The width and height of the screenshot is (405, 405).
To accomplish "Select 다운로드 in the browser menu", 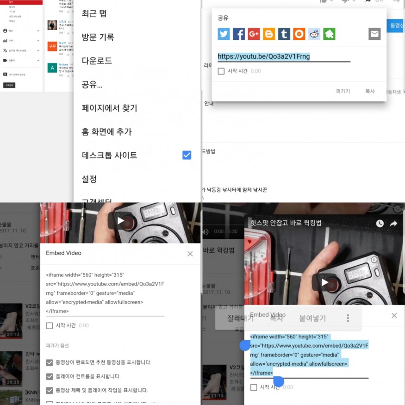I will tap(97, 61).
